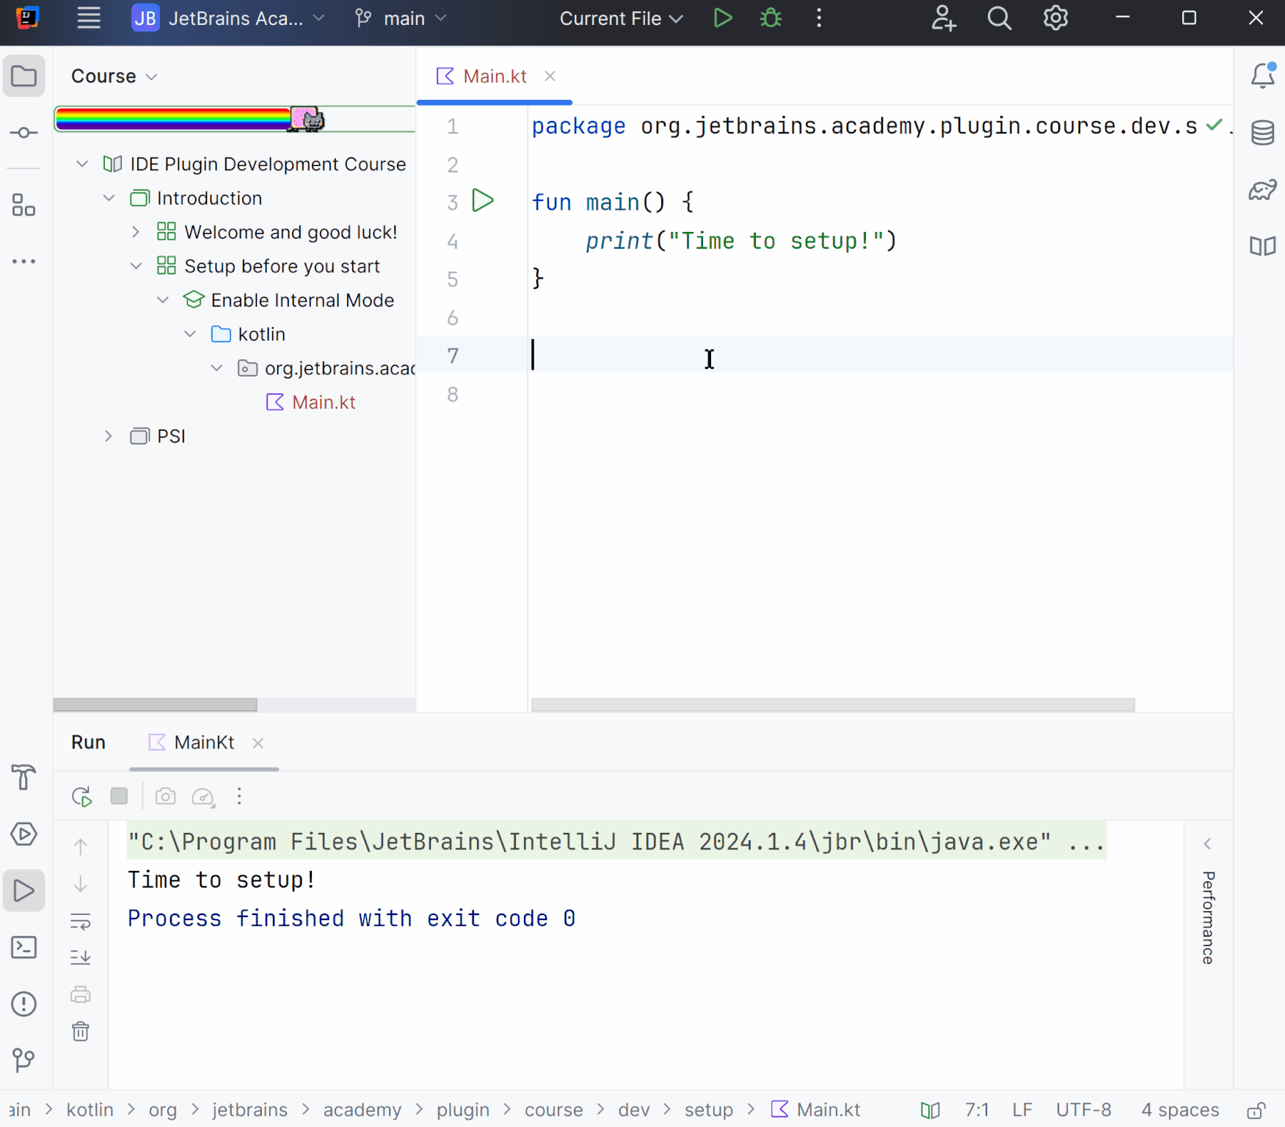The height and width of the screenshot is (1127, 1285).
Task: Switch to the Main.kt editor tab
Action: (x=494, y=76)
